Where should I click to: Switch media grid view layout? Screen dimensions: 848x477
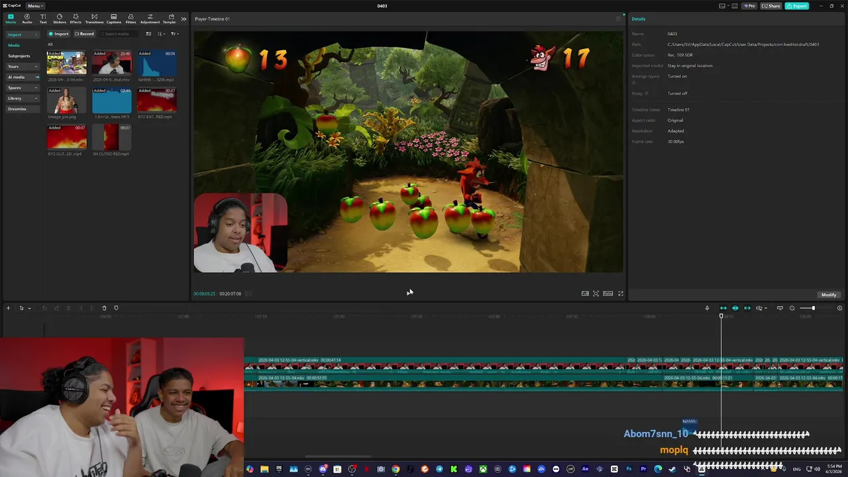click(x=148, y=34)
